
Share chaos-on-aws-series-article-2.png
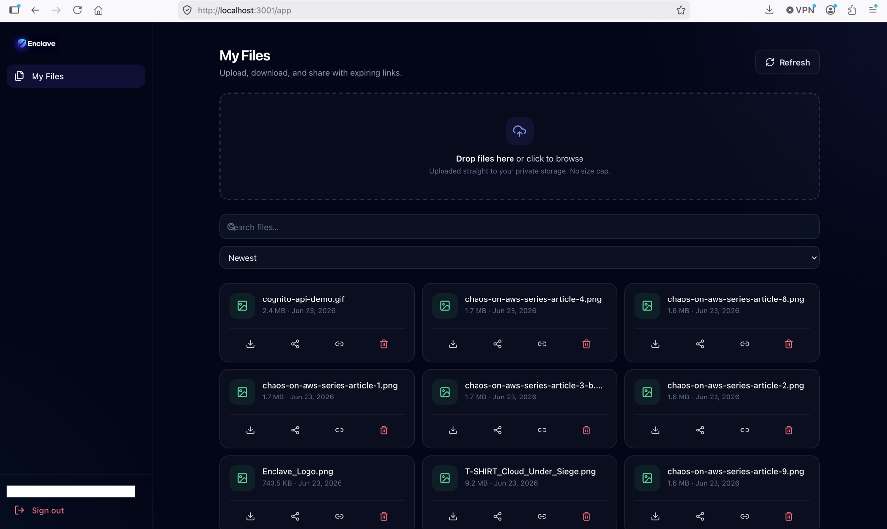click(700, 430)
